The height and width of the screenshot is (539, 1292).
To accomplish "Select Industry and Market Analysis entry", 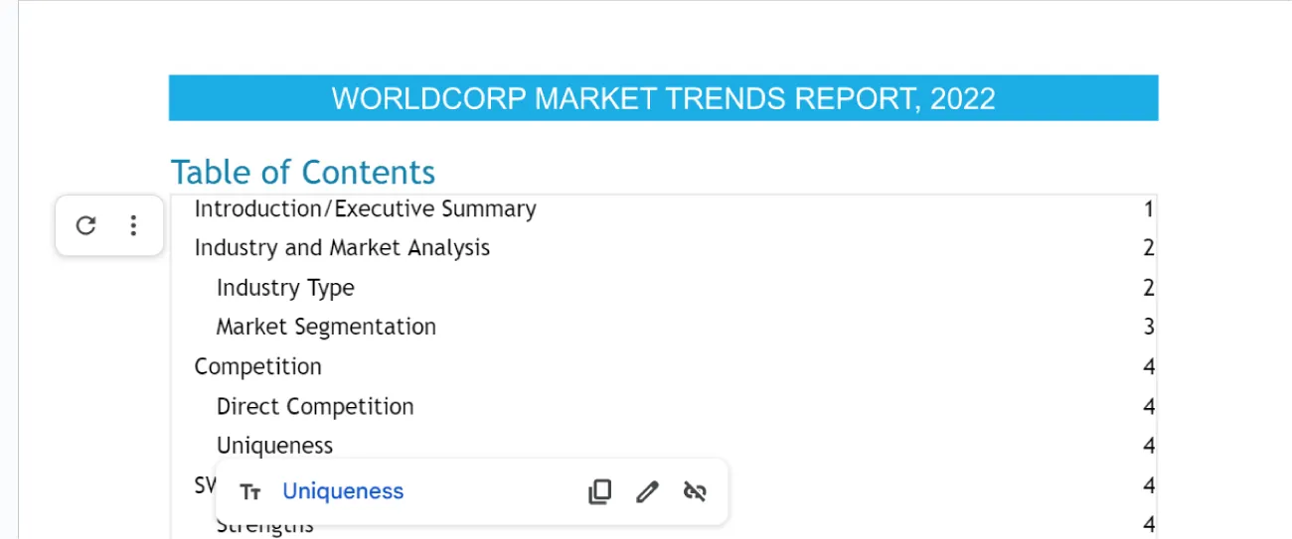I will click(342, 247).
